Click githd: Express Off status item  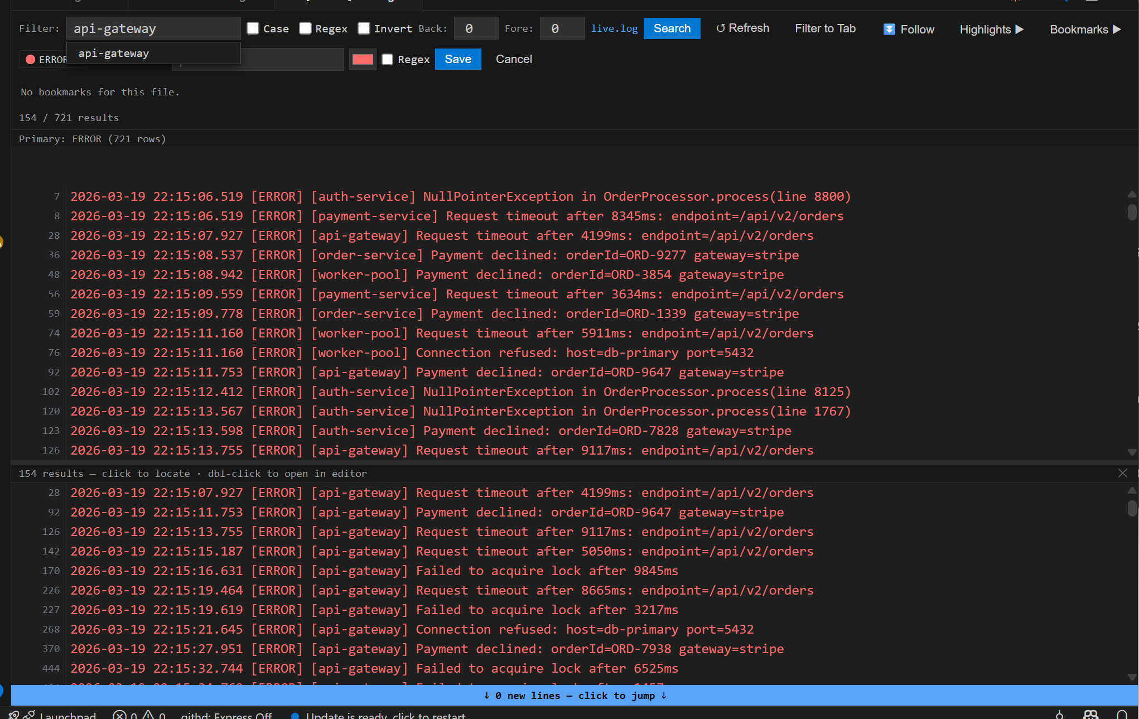pyautogui.click(x=226, y=715)
